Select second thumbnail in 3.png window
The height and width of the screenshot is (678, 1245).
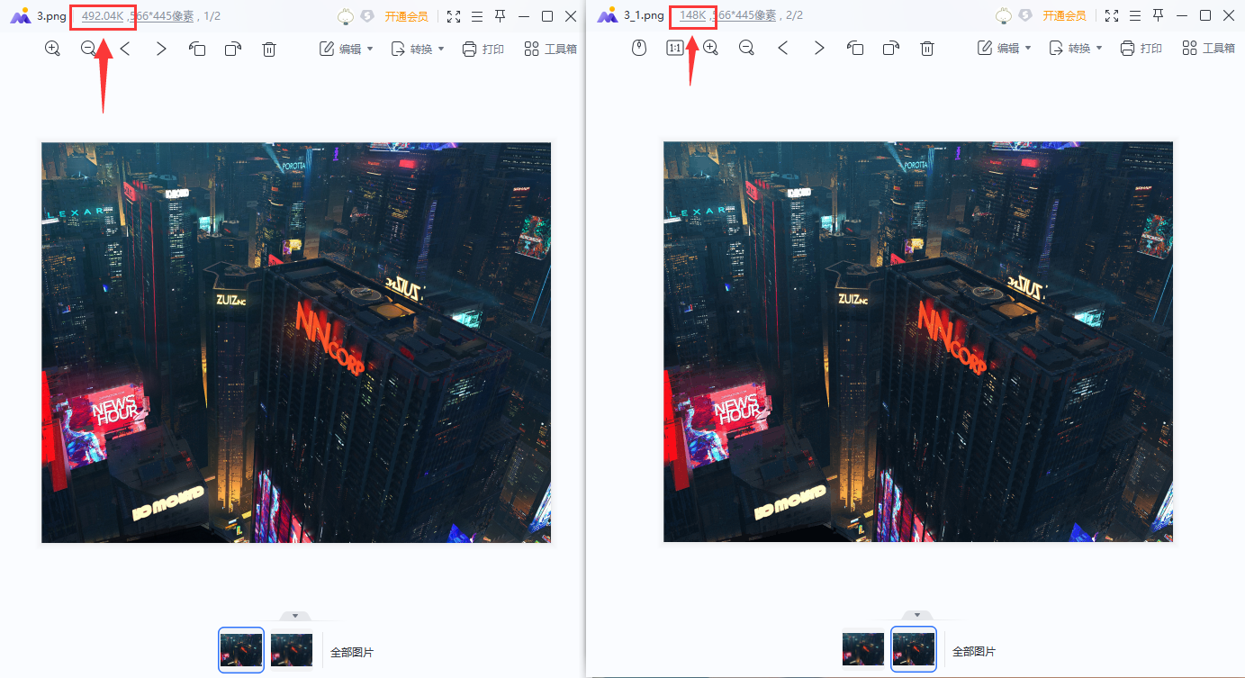click(292, 649)
